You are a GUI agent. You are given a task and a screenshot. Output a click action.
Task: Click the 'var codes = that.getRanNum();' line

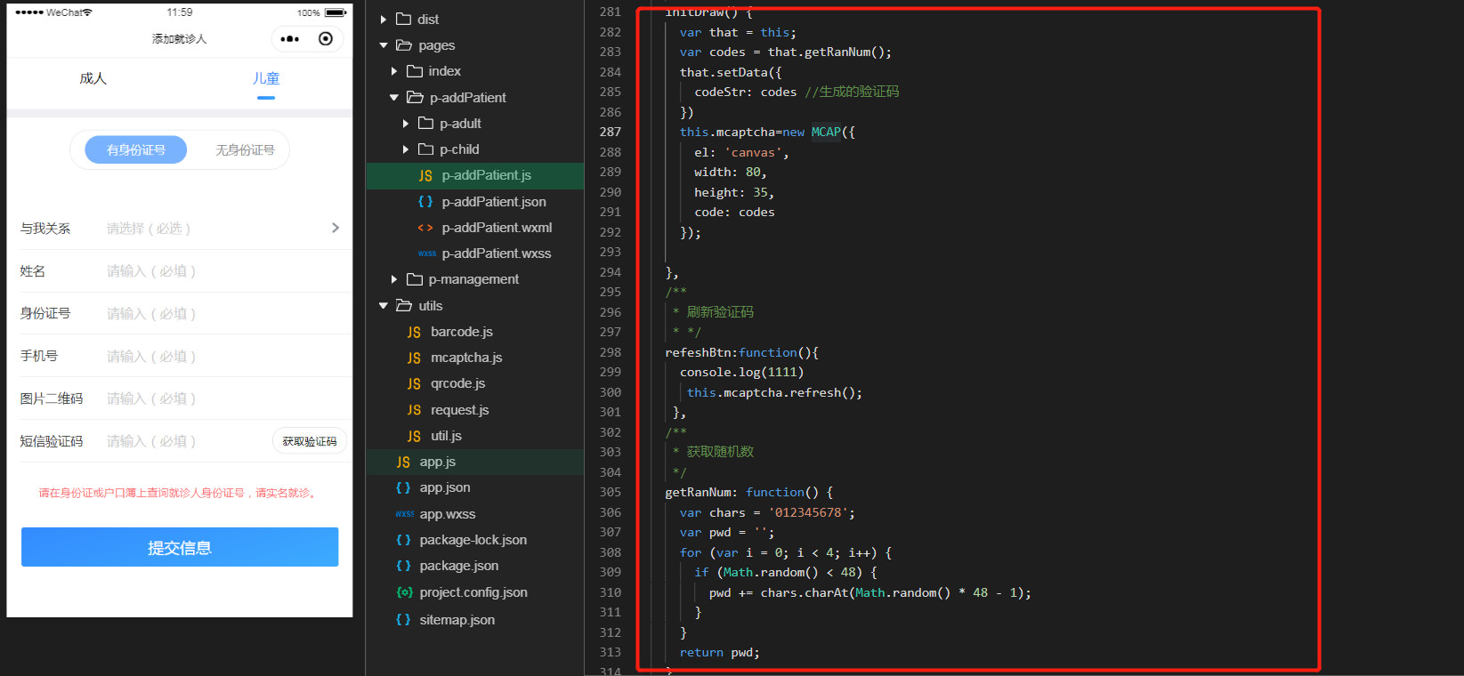[785, 52]
